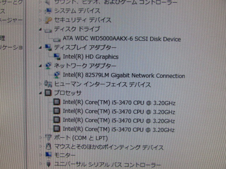Expand the ポート (COM と LPT) node

click(x=41, y=138)
